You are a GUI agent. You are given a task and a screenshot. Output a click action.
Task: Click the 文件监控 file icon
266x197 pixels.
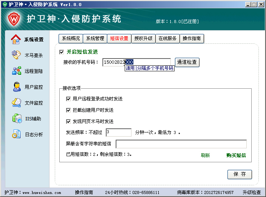(x=16, y=103)
